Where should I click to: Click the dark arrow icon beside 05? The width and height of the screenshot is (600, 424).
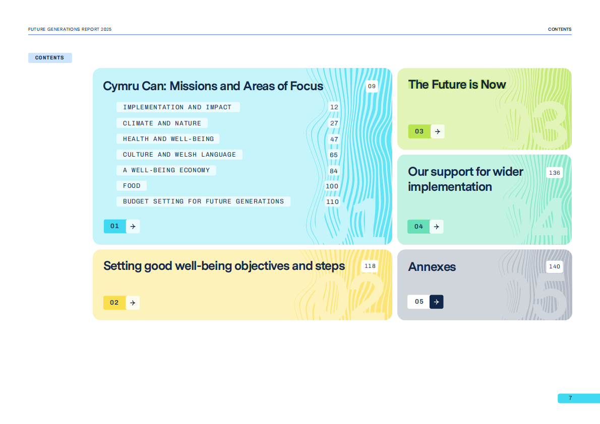tap(437, 302)
